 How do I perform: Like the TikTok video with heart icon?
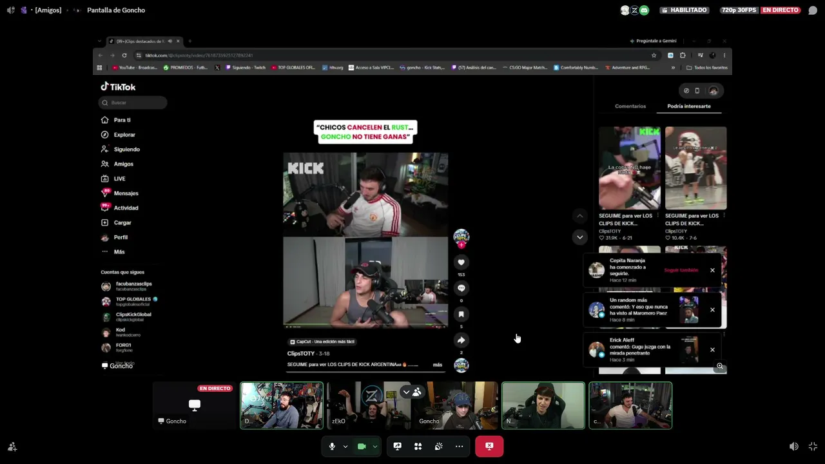[461, 262]
